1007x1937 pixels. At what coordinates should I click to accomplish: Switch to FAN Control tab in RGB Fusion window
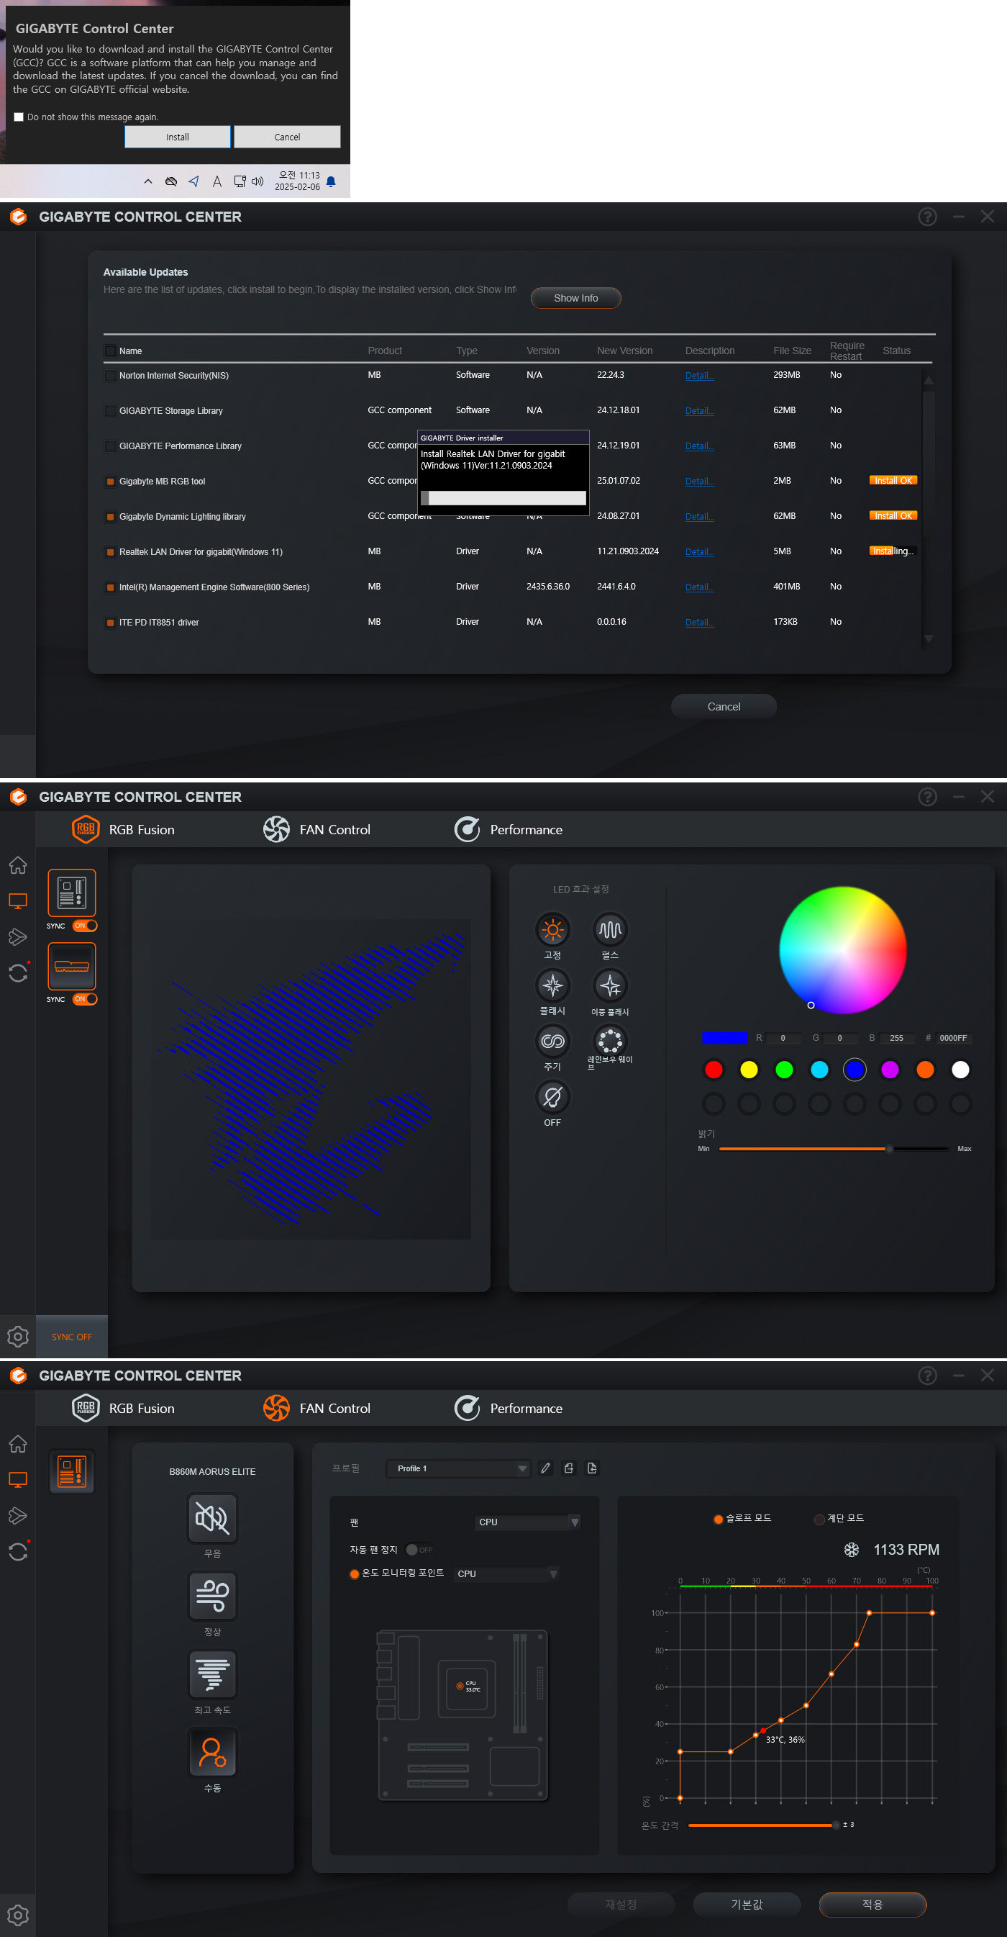click(316, 829)
